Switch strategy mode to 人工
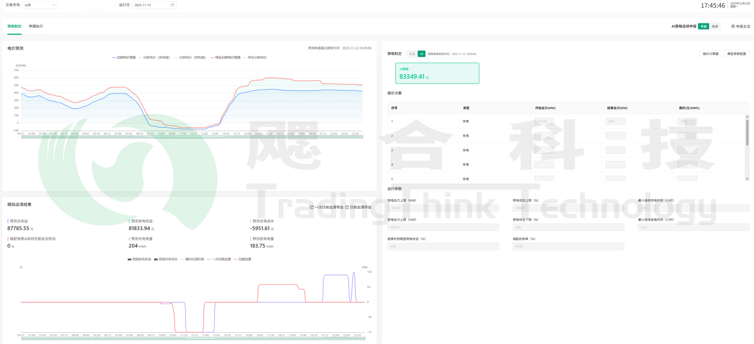This screenshot has height=344, width=754. coord(412,54)
